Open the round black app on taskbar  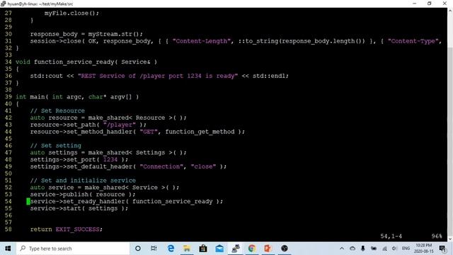(x=285, y=249)
